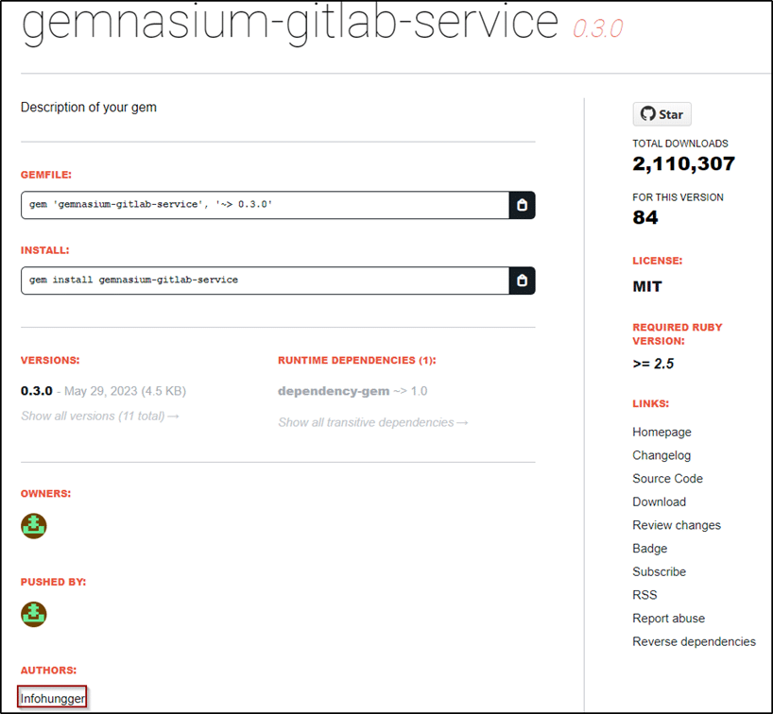Select the gem install command text field
773x714 pixels.
coord(265,280)
